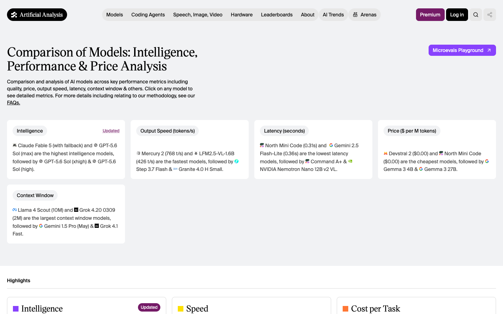The image size is (503, 314).
Task: Click the orange Cost per Task swatch
Action: [345, 309]
